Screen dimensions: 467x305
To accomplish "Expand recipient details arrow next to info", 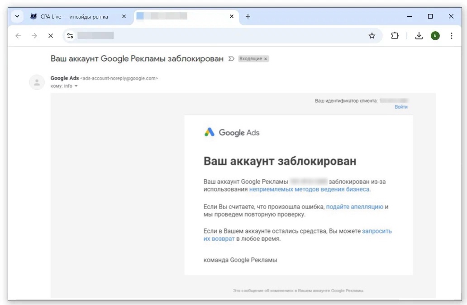I will [x=76, y=86].
